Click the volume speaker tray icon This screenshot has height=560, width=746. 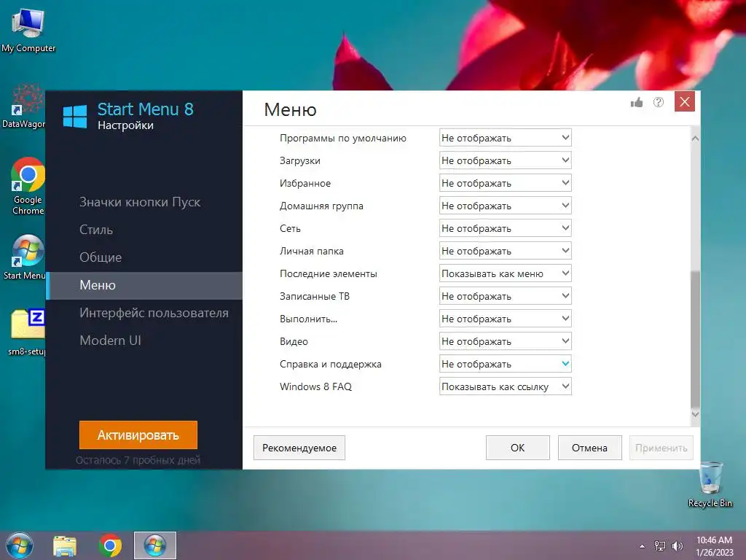pos(677,546)
